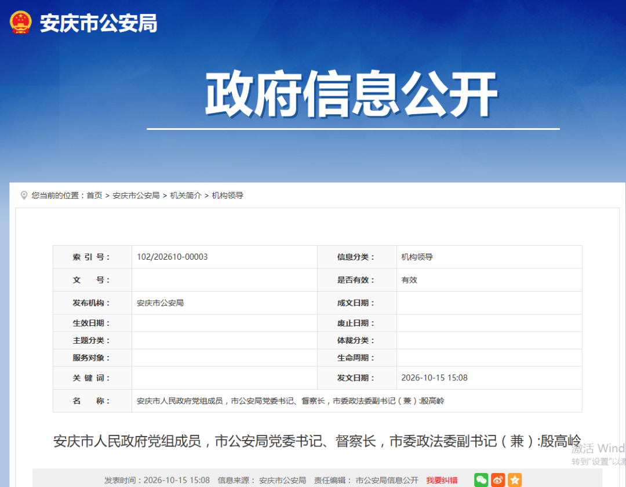626x487 pixels.
Task: Click the 发布机构 label
Action: (x=91, y=303)
